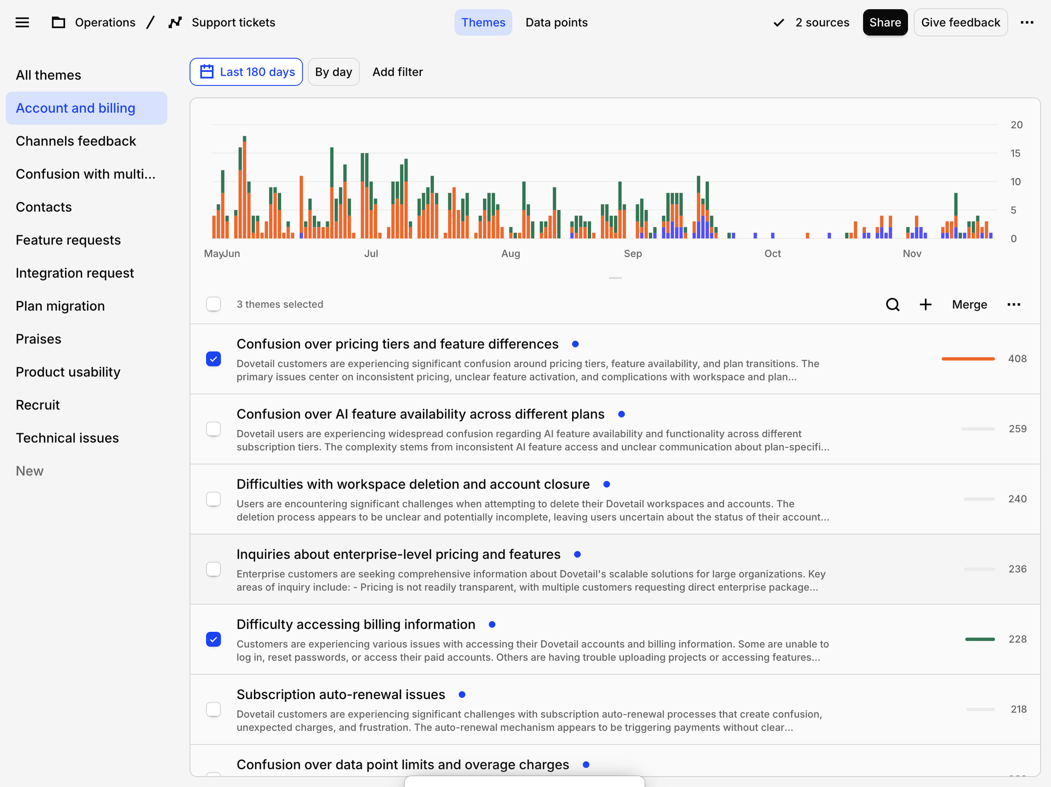Click the calendar icon in date filter
This screenshot has width=1051, height=787.
click(x=207, y=72)
